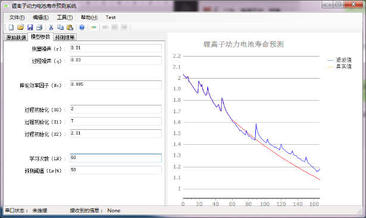The image size is (366, 218).
Task: Open the 帮助(H) menu
Action: pyautogui.click(x=89, y=17)
